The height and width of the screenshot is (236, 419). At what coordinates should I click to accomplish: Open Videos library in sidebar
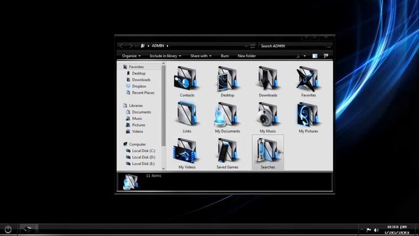click(x=134, y=131)
